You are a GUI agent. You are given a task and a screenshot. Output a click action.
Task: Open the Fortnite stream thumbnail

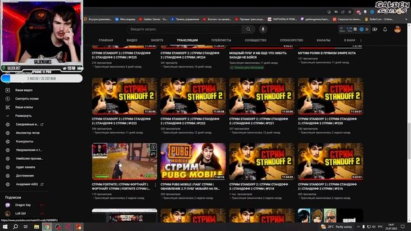click(x=125, y=161)
